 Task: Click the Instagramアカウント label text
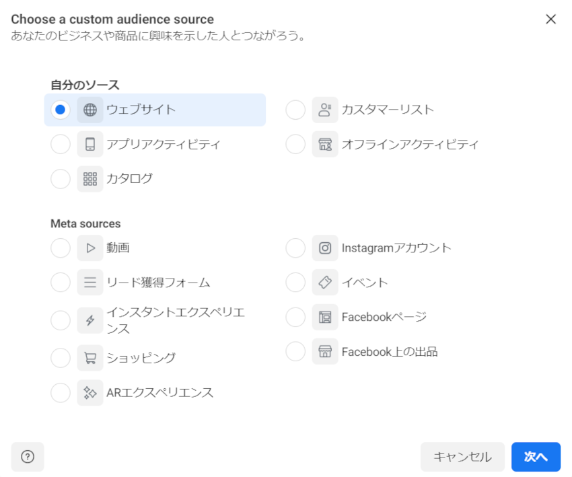396,248
